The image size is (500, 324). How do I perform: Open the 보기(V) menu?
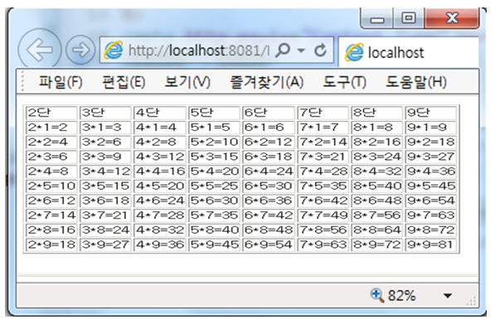[x=187, y=82]
